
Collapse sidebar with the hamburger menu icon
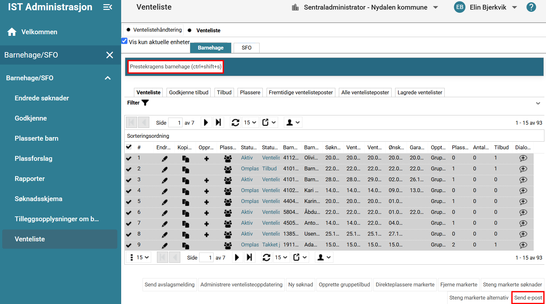(108, 7)
